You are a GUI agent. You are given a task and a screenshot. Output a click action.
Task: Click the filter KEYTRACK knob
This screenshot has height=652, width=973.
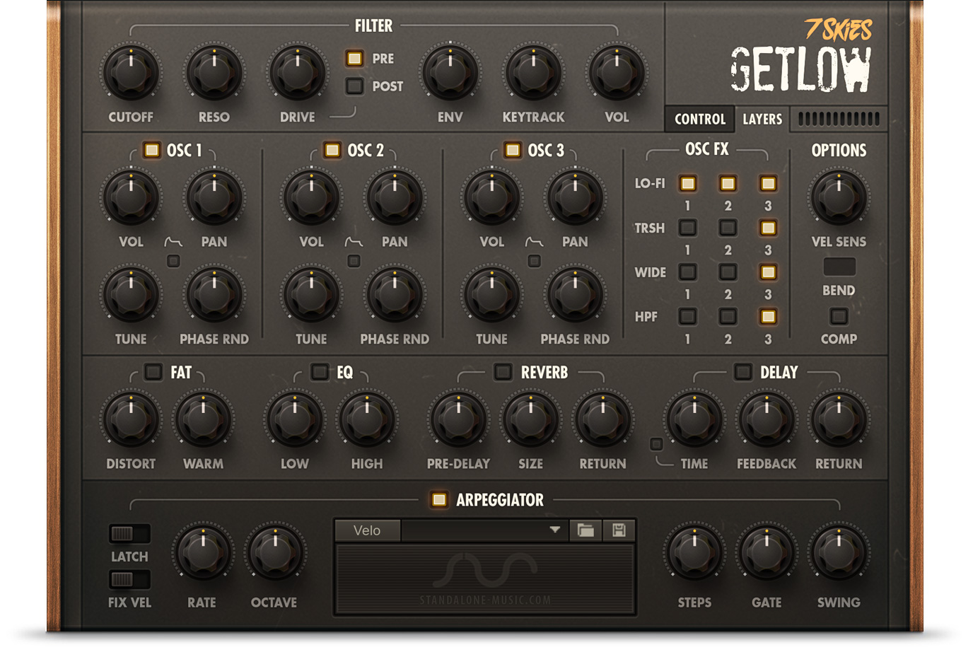click(533, 73)
